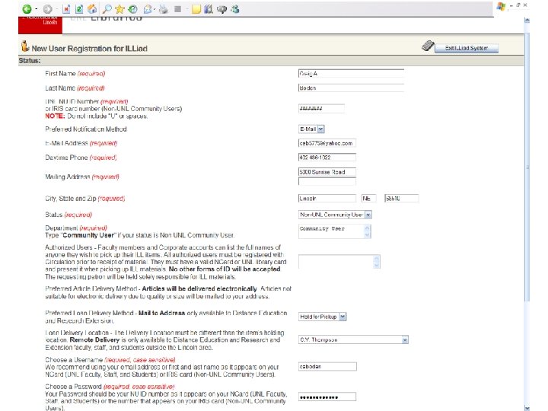Click the Authorized Users text area
The image size is (548, 411).
point(339,261)
